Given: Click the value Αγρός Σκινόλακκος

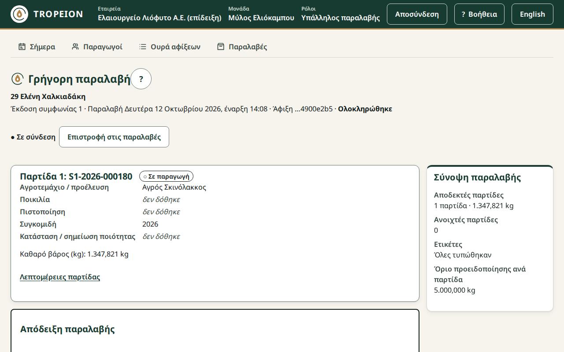Looking at the screenshot, I should click(174, 187).
